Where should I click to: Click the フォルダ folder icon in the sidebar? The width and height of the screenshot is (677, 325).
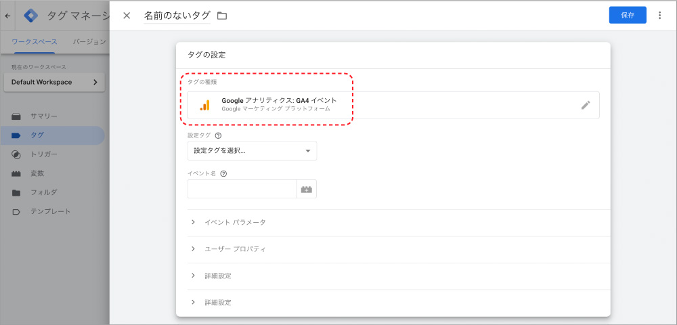[16, 193]
